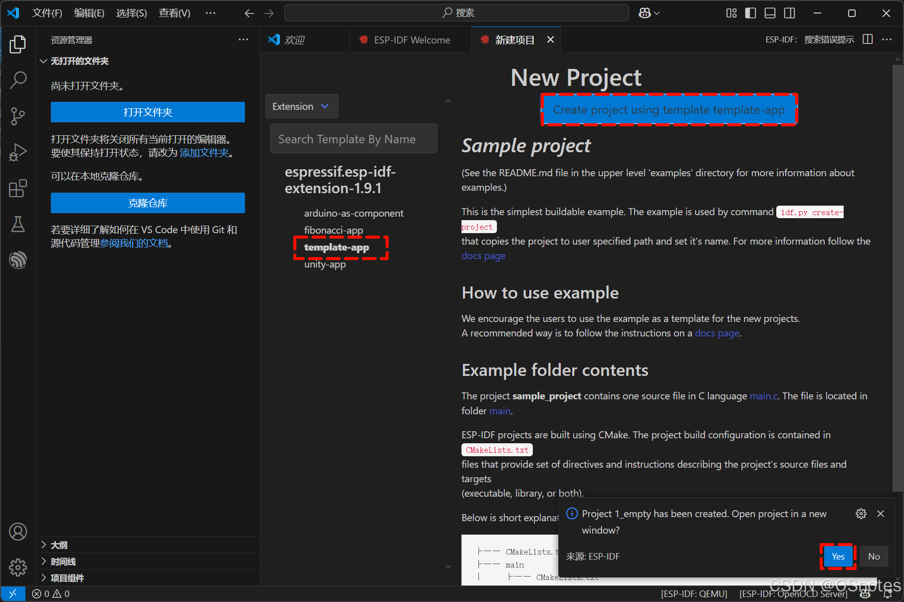Viewport: 904px width, 602px height.
Task: Open the 文件(F) menu
Action: coord(47,13)
